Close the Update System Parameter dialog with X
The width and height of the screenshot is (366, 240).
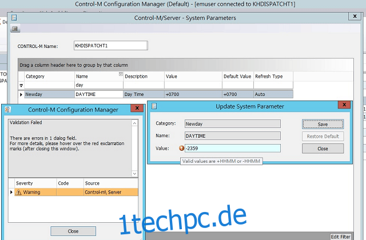pyautogui.click(x=344, y=105)
